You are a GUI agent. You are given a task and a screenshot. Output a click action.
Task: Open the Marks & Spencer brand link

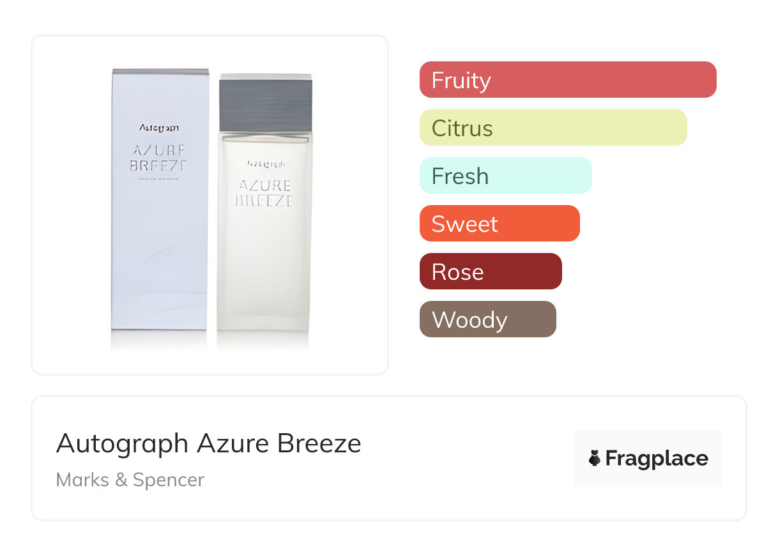(x=130, y=480)
